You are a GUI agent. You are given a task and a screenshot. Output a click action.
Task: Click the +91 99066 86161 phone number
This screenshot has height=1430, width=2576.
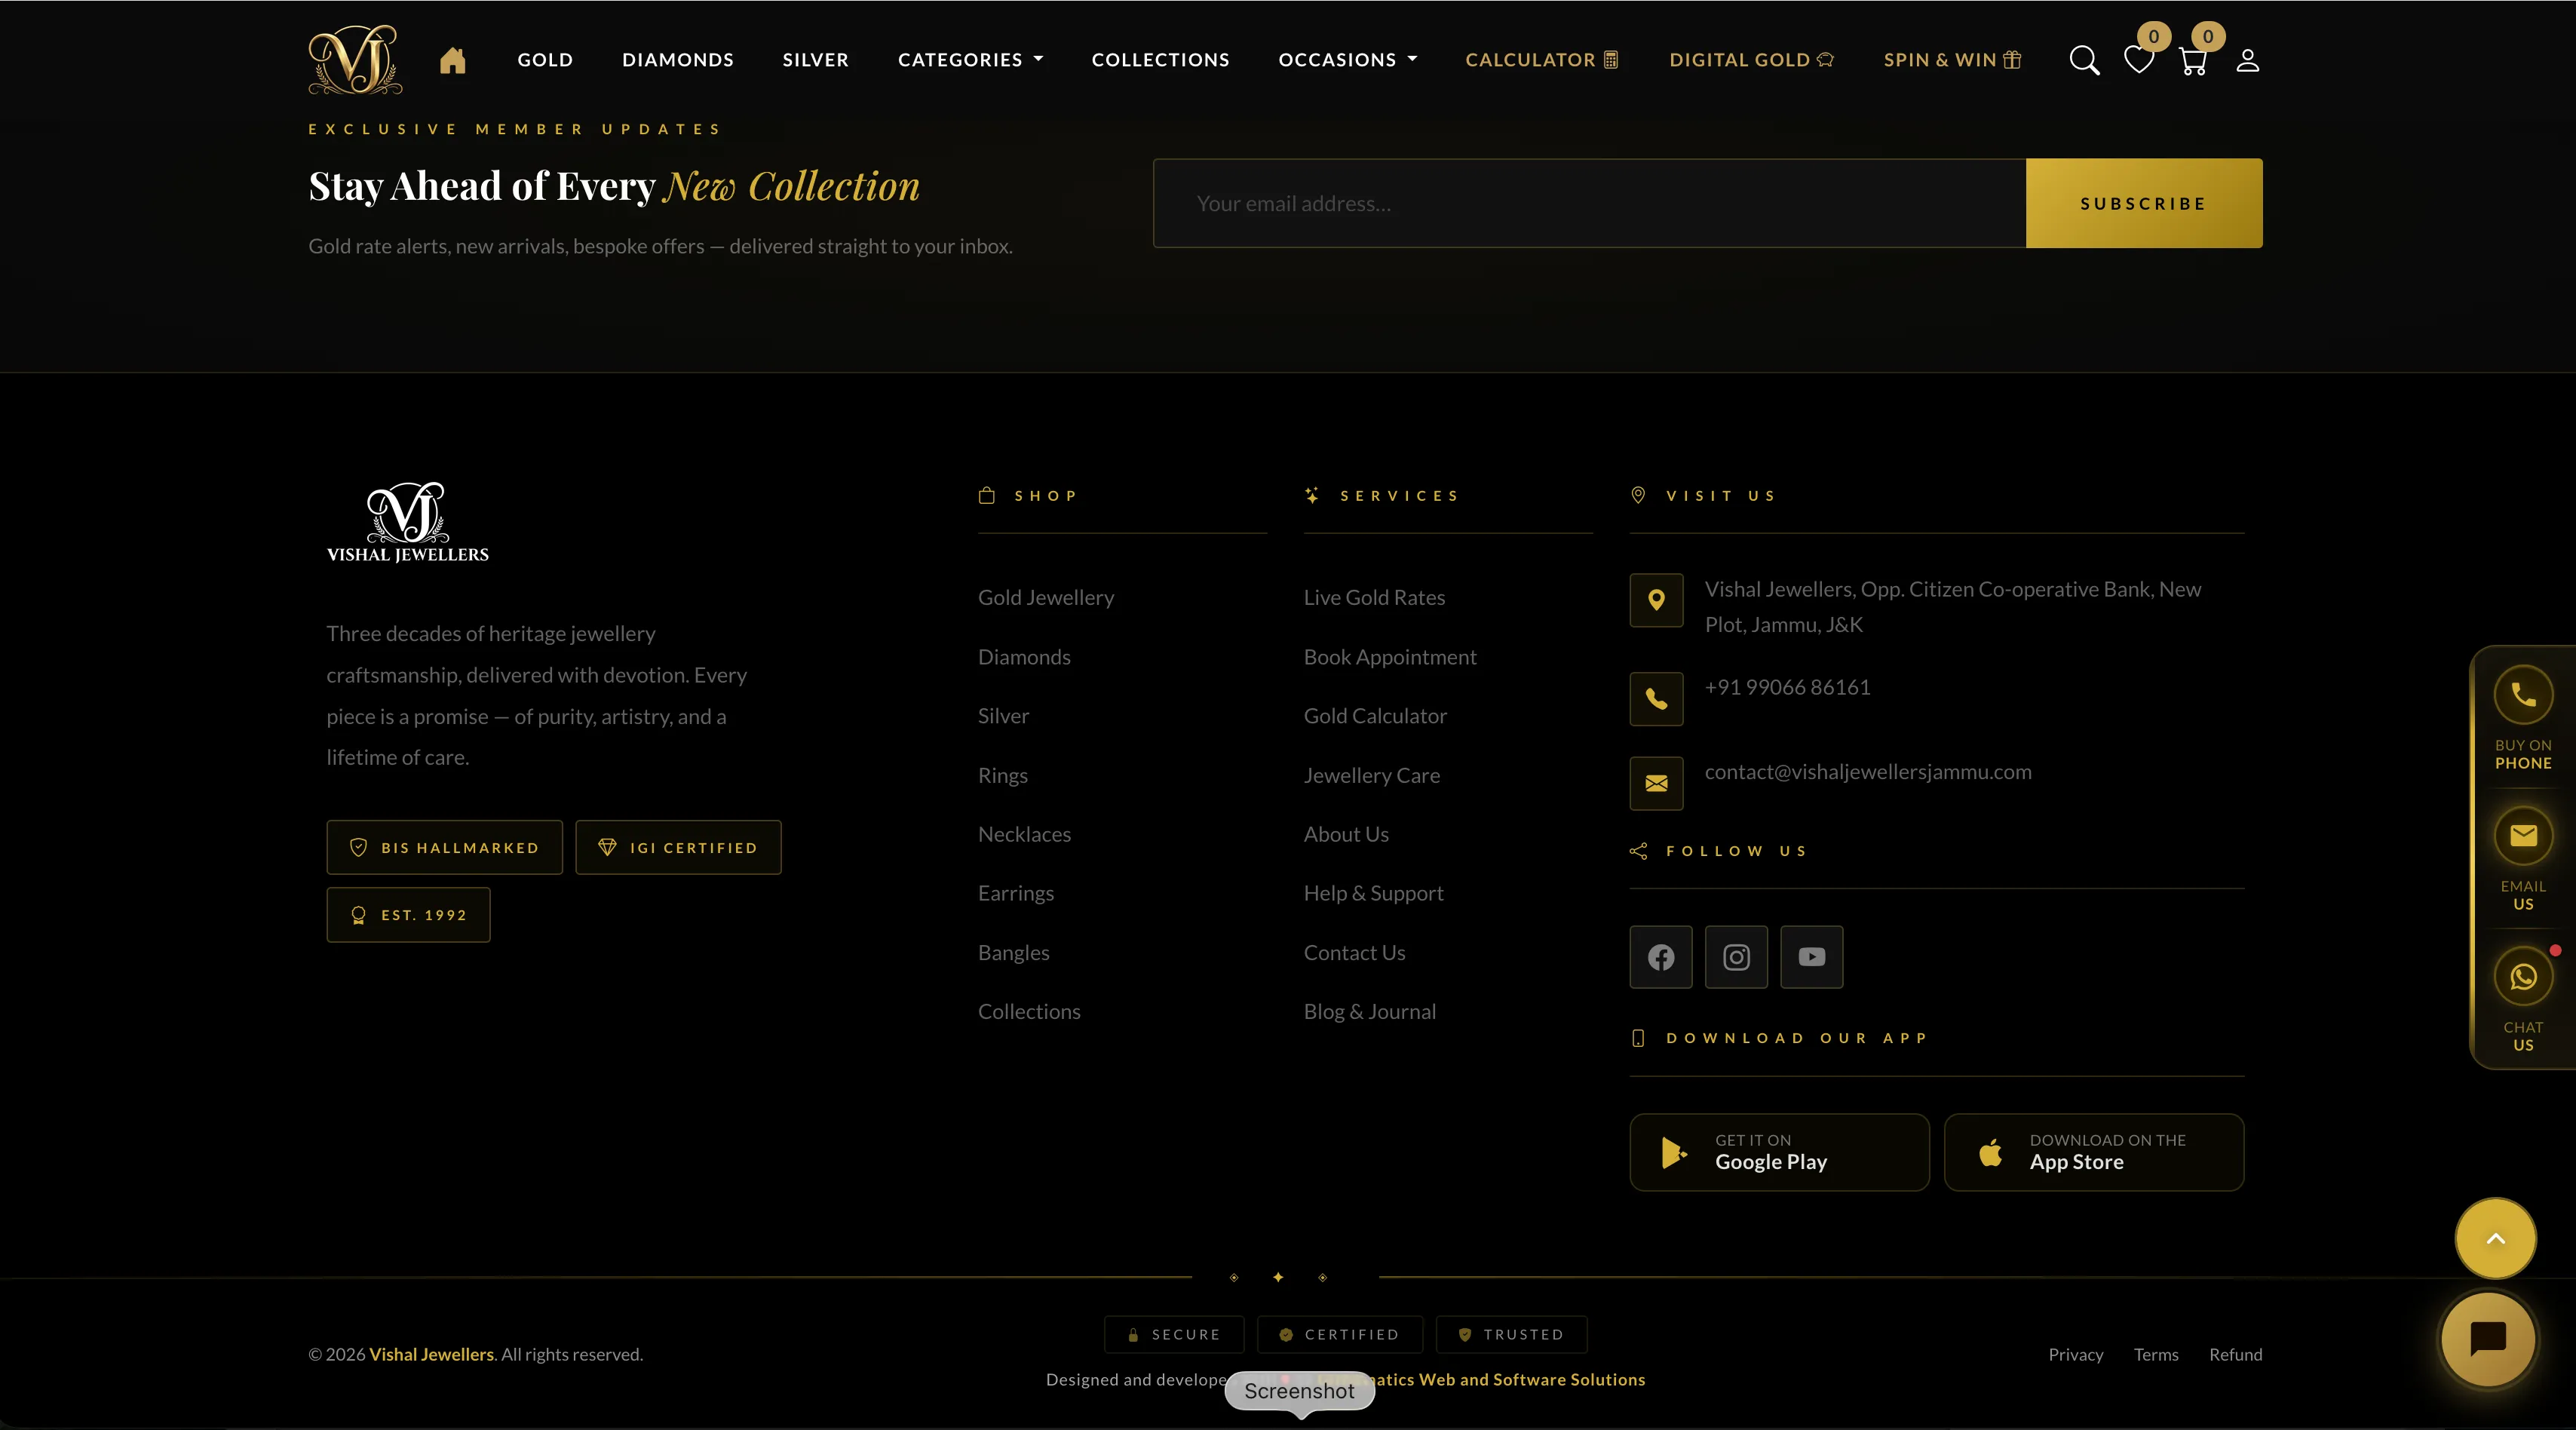click(1787, 688)
